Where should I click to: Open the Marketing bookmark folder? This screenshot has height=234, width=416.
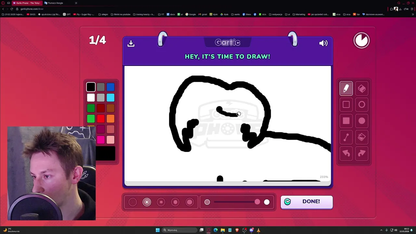(299, 14)
